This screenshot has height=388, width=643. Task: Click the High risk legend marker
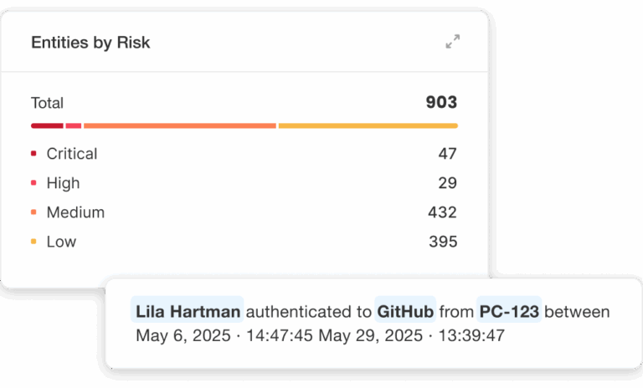33,183
